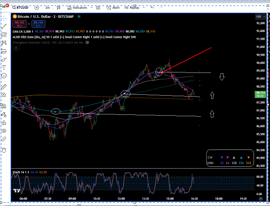Click the link drawings chain icon
The height and width of the screenshot is (206, 270).
pos(4,139)
